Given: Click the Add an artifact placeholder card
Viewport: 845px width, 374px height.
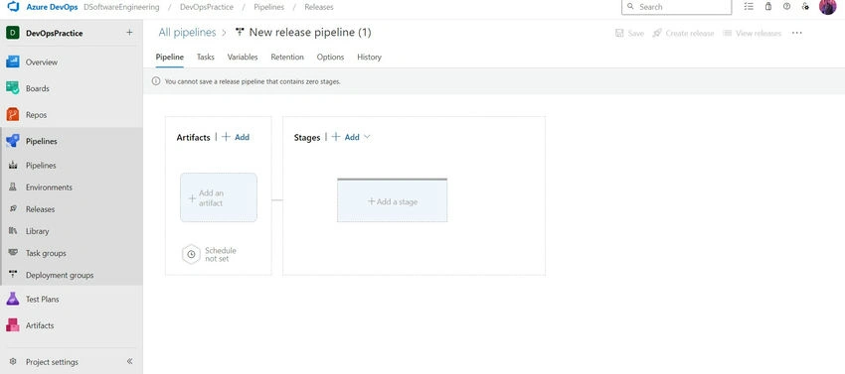Looking at the screenshot, I should 219,197.
